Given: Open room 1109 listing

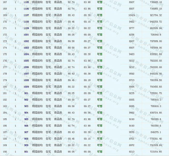Looking at the screenshot, I should coord(26,28).
